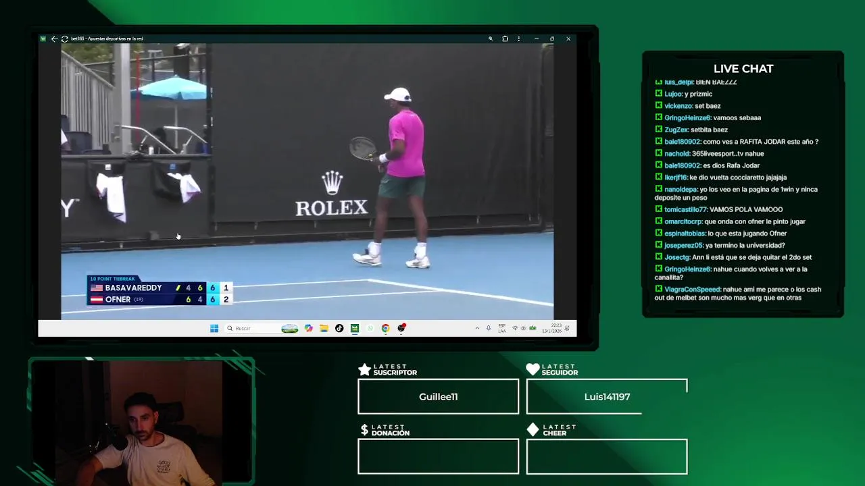The height and width of the screenshot is (486, 865).
Task: Open the zoom magnifier in bet365 title bar
Action: (491, 38)
